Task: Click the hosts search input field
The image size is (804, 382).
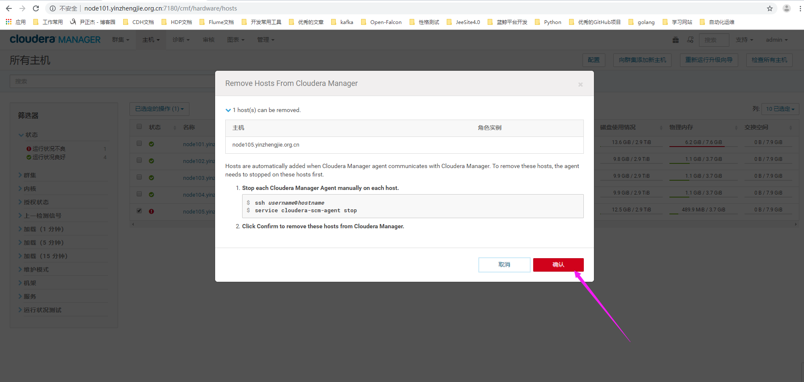Action: point(113,81)
